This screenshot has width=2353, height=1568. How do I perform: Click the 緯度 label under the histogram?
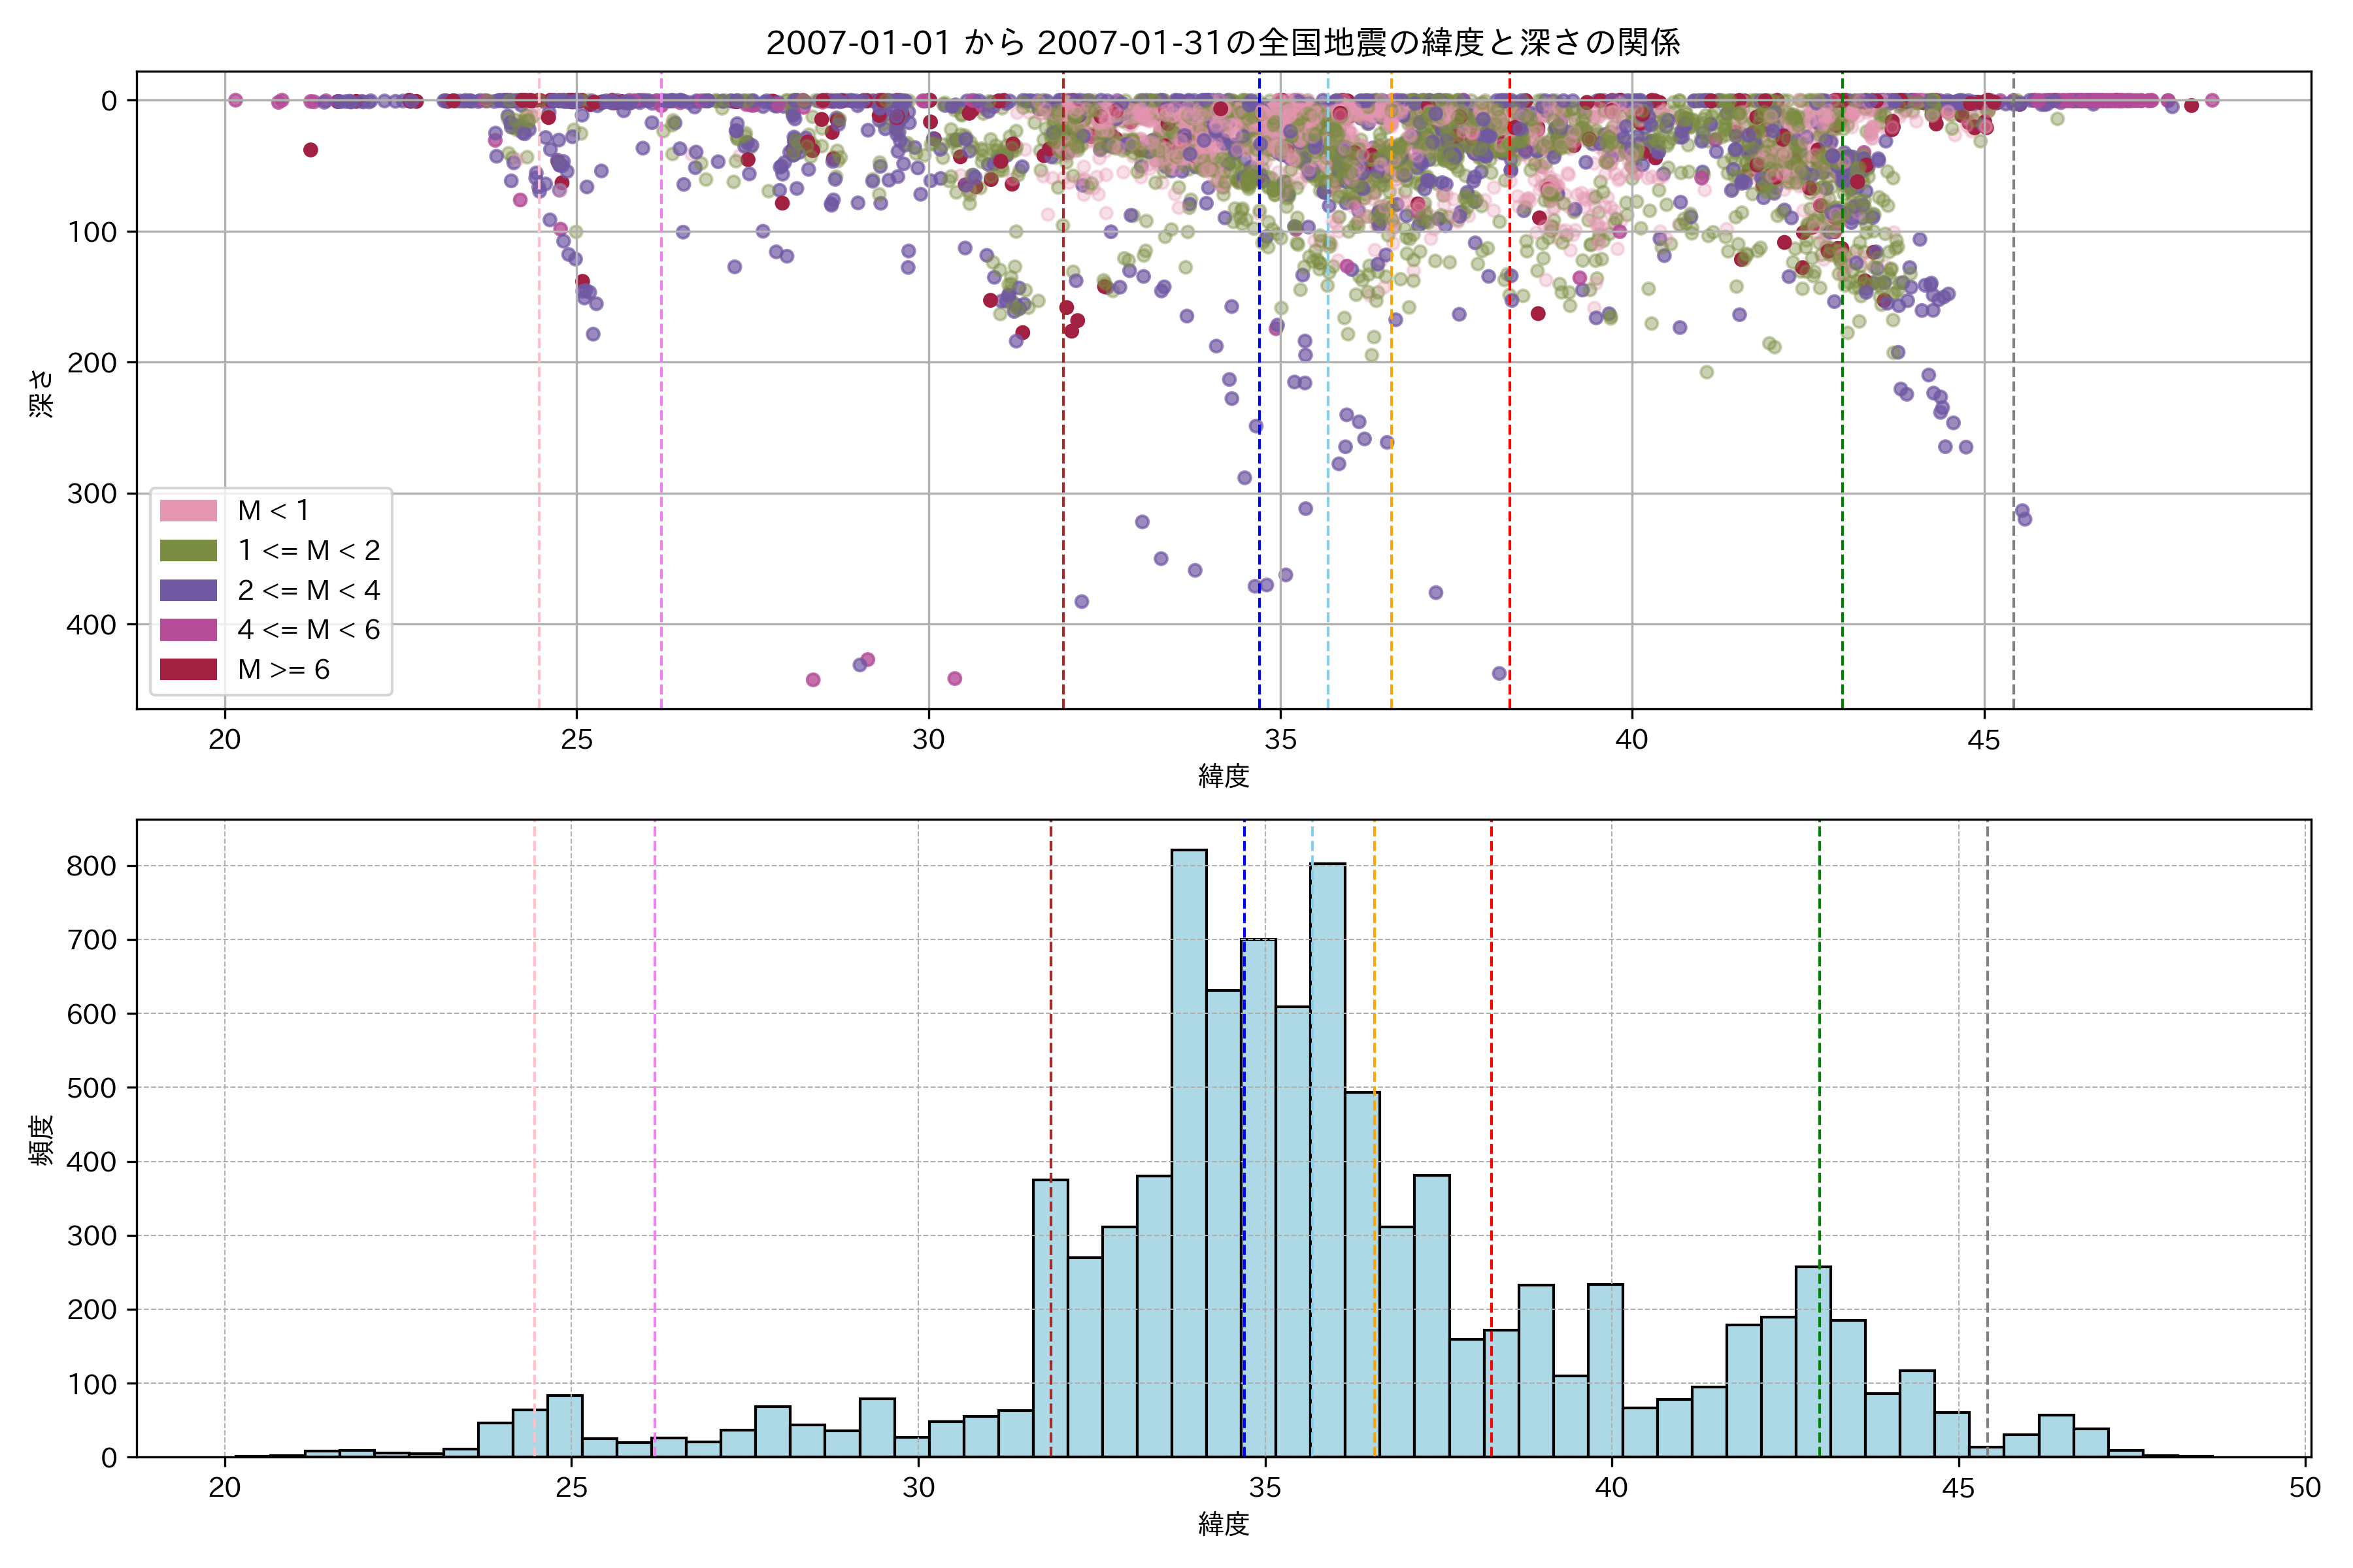pos(1222,1524)
